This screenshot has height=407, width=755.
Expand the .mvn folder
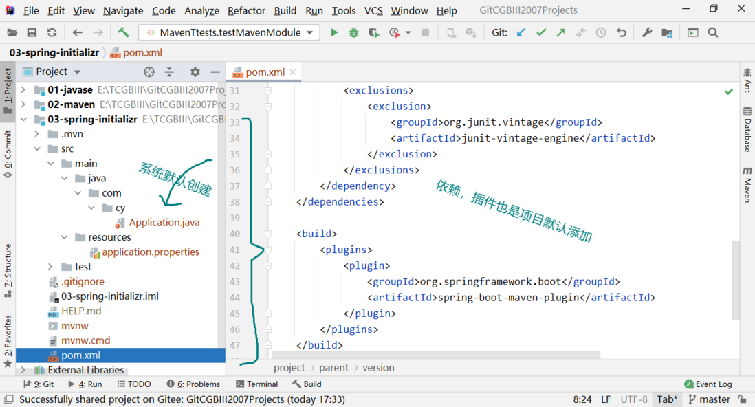tap(36, 134)
